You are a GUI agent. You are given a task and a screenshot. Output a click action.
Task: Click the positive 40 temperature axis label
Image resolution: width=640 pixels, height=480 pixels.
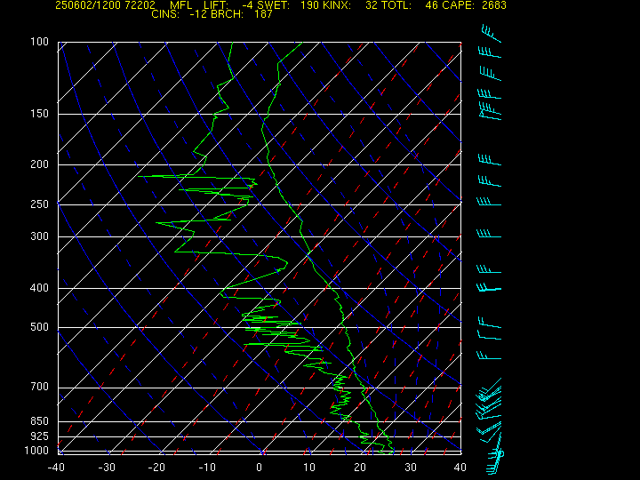coord(460,468)
